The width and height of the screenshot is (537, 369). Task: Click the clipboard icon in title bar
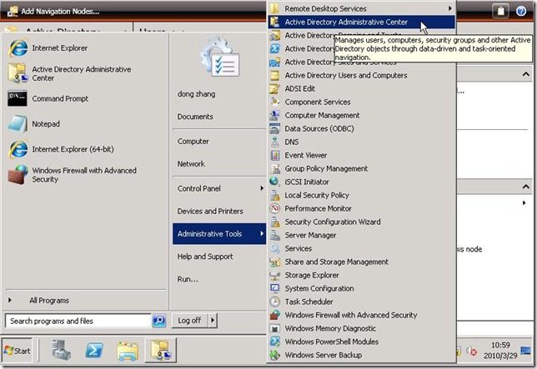click(x=500, y=12)
